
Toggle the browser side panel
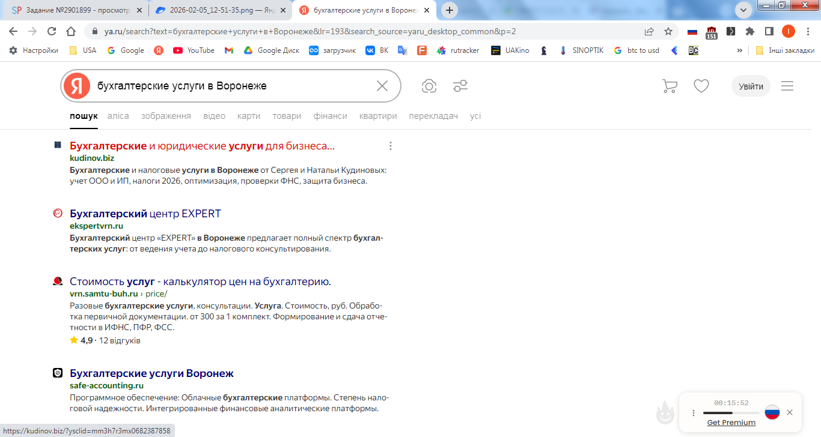click(769, 32)
